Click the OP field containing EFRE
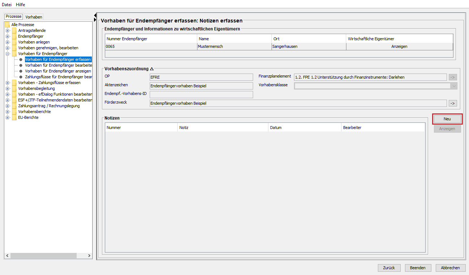 [x=201, y=77]
